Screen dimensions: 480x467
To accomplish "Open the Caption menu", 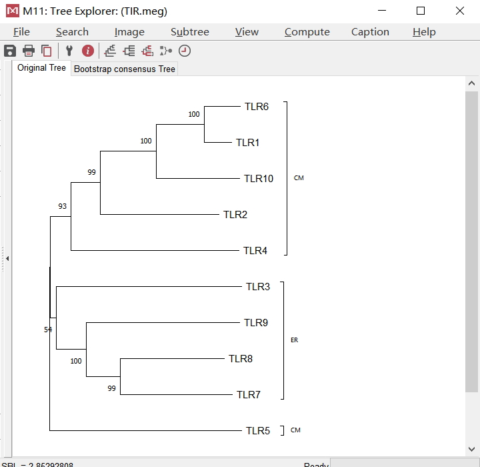I will click(x=370, y=32).
